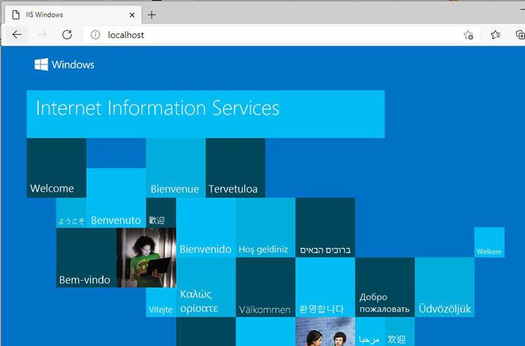Viewport: 525px width, 346px height.
Task: Click the Vítejte tile
Action: 161,302
